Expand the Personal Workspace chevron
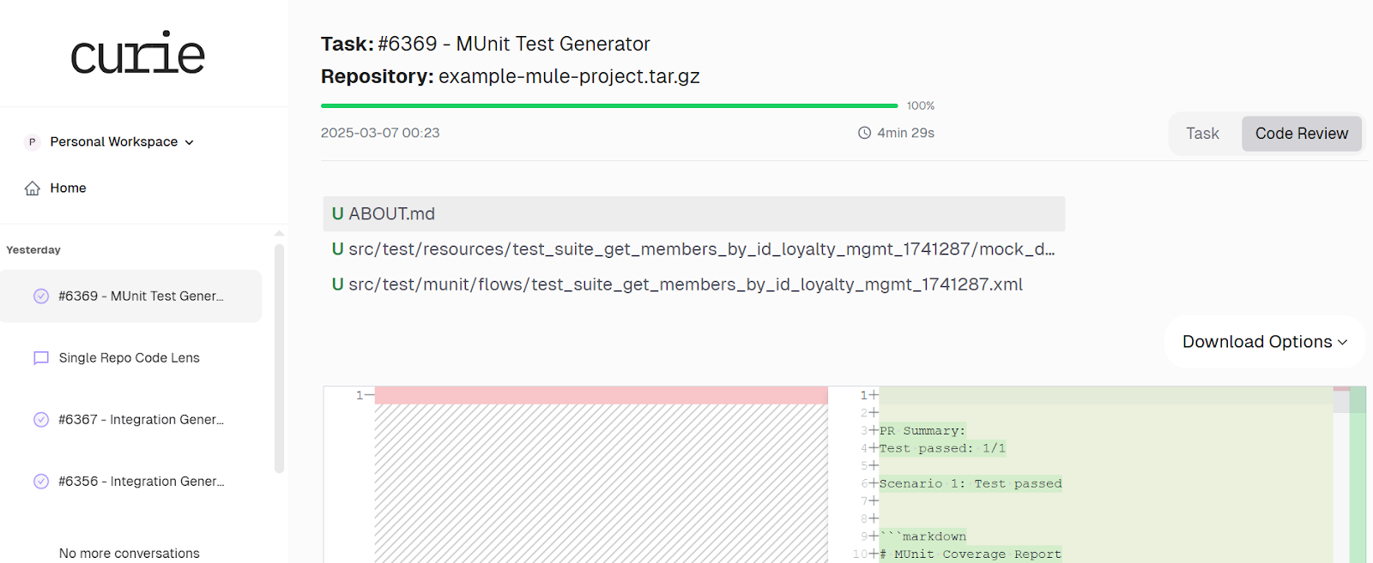 pyautogui.click(x=189, y=141)
